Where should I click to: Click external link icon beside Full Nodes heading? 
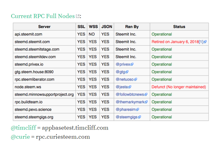point(78,16)
